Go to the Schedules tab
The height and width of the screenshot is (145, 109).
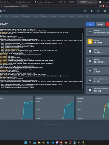[x=26, y=16]
